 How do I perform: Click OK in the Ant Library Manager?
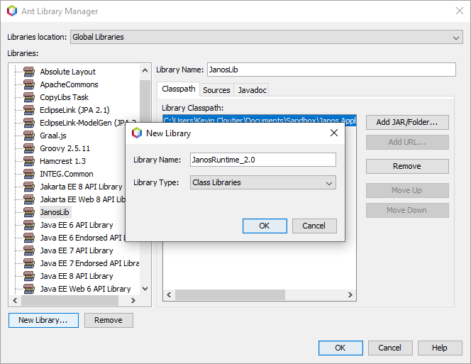click(340, 348)
